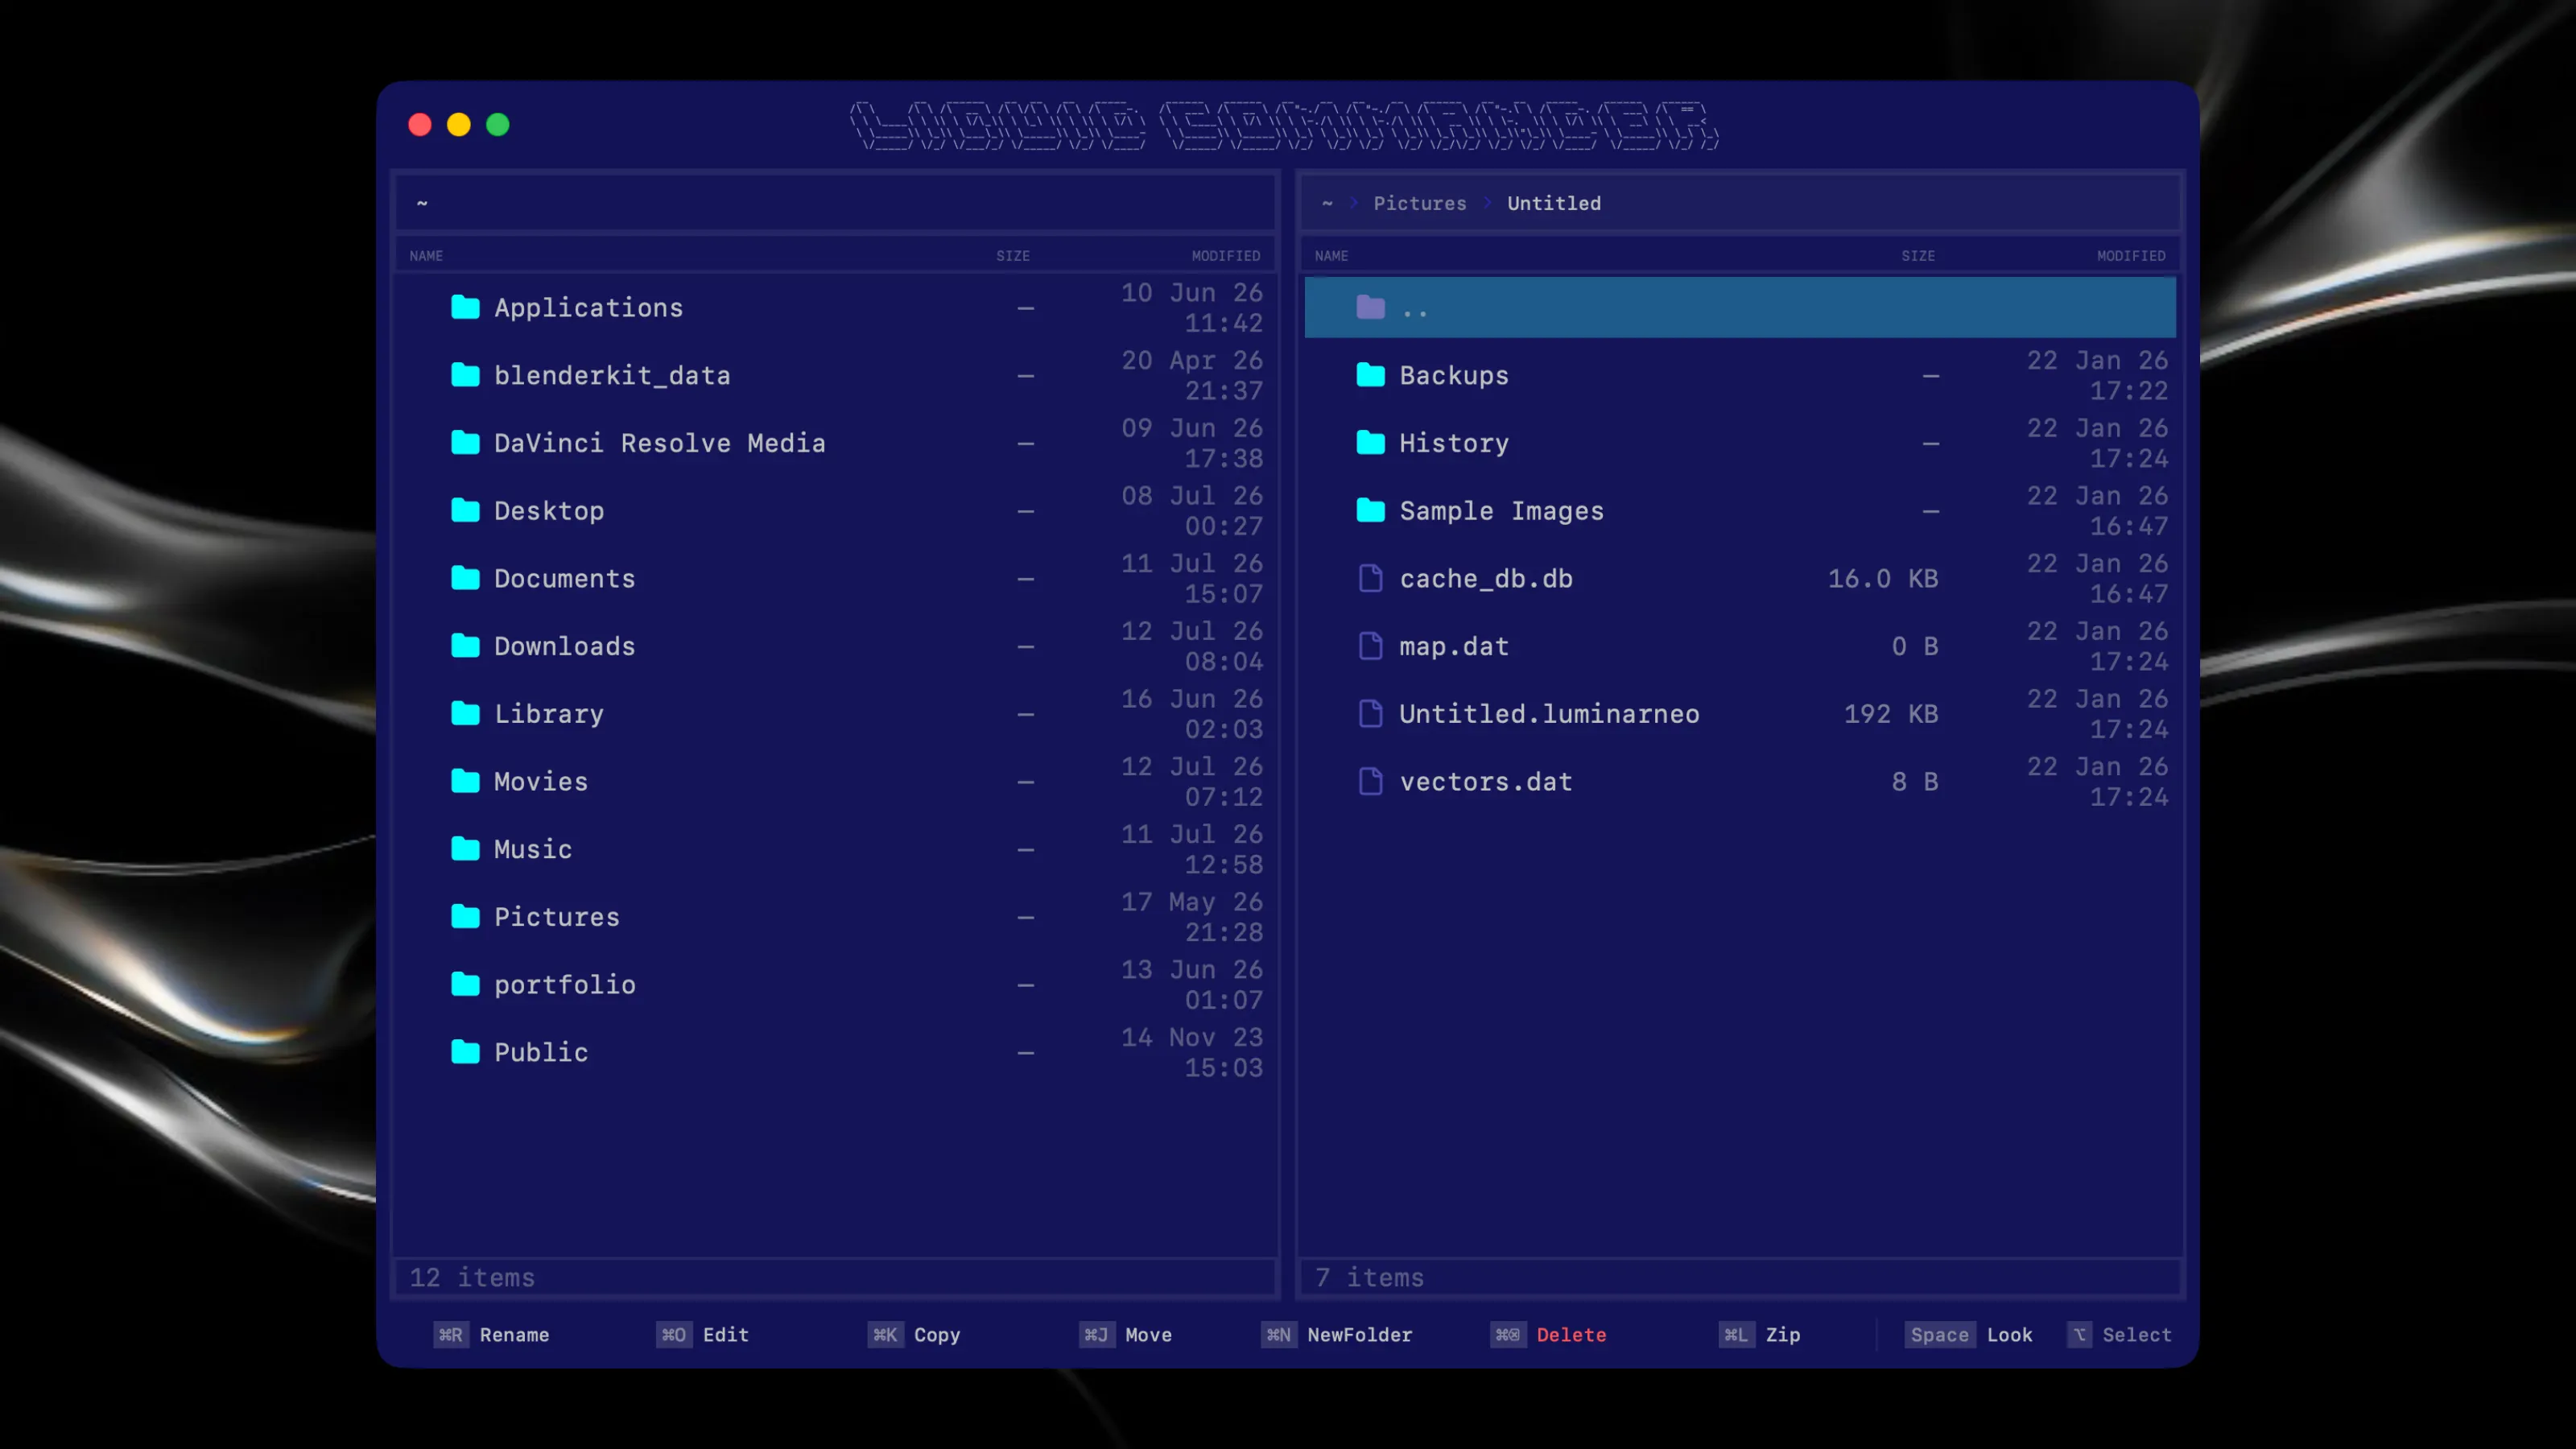
Task: Click the Downloads folder icon
Action: click(465, 646)
